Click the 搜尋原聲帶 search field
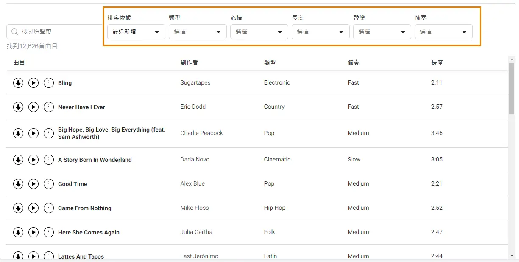The width and height of the screenshot is (519, 262). [x=55, y=32]
